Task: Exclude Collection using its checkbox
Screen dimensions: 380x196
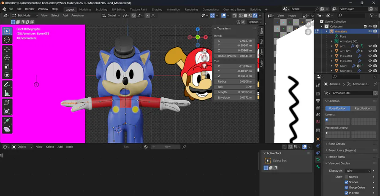Action: tap(365, 27)
